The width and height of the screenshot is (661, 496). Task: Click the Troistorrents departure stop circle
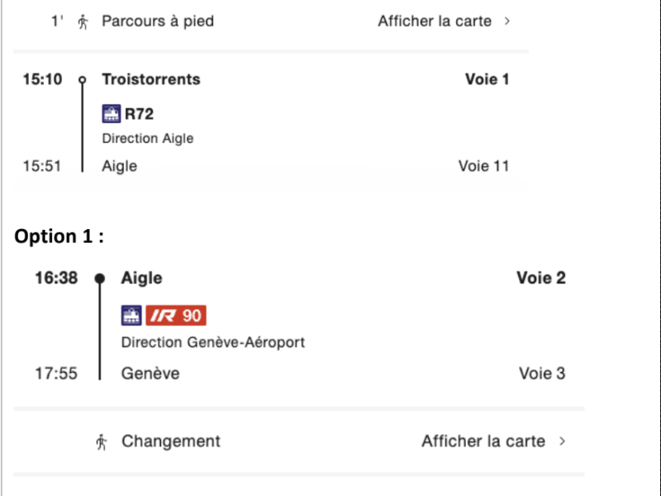(83, 79)
